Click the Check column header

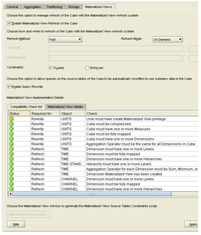(x=142, y=114)
